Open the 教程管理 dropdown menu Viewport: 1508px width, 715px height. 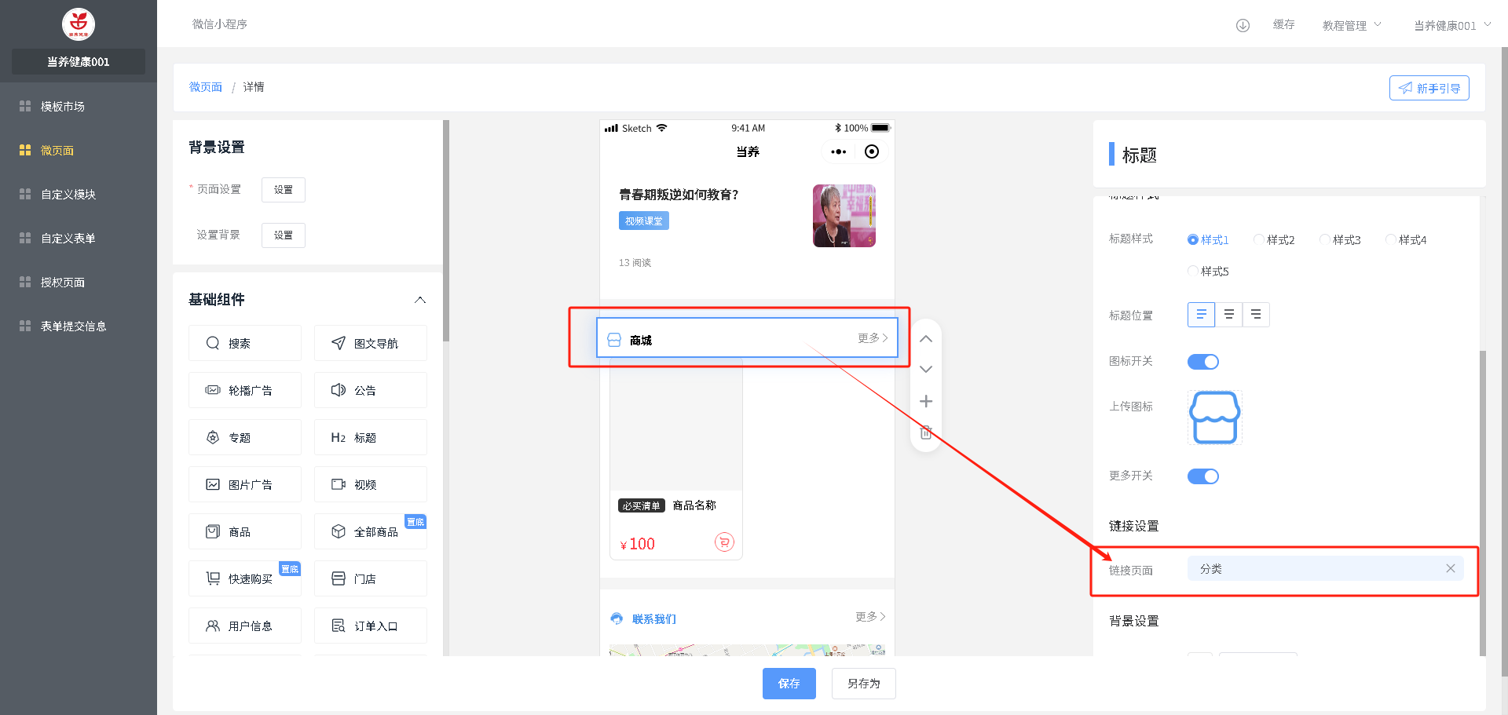(x=1351, y=25)
